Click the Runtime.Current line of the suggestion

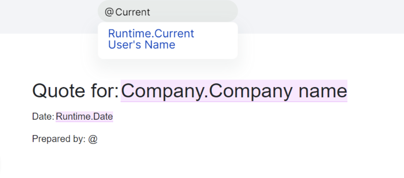(x=151, y=34)
